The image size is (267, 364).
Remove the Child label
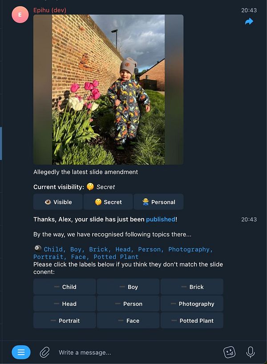[65, 287]
